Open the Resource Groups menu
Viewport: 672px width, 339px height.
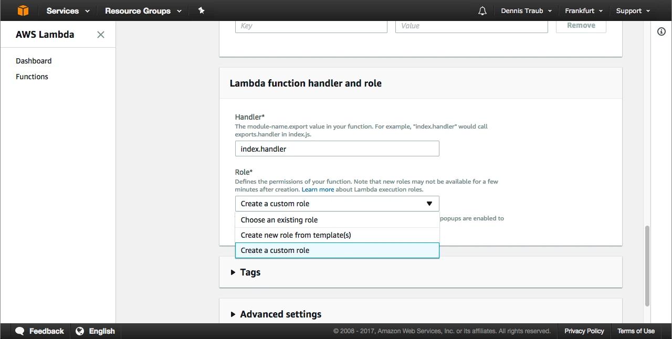[143, 10]
